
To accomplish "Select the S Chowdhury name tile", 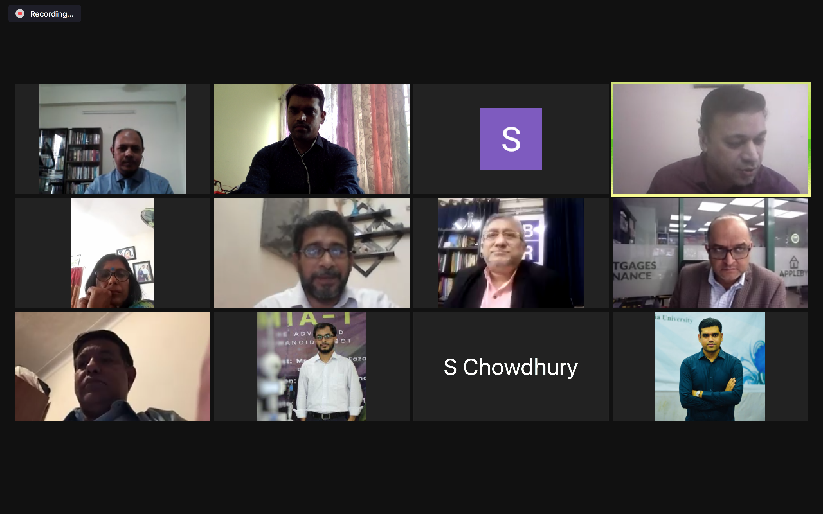I will click(x=511, y=367).
